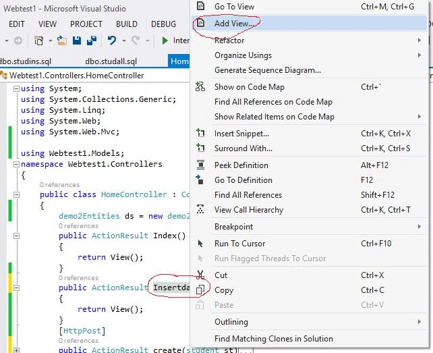Collapse the Insertdata method block
The width and height of the screenshot is (433, 353).
(x=16, y=288)
